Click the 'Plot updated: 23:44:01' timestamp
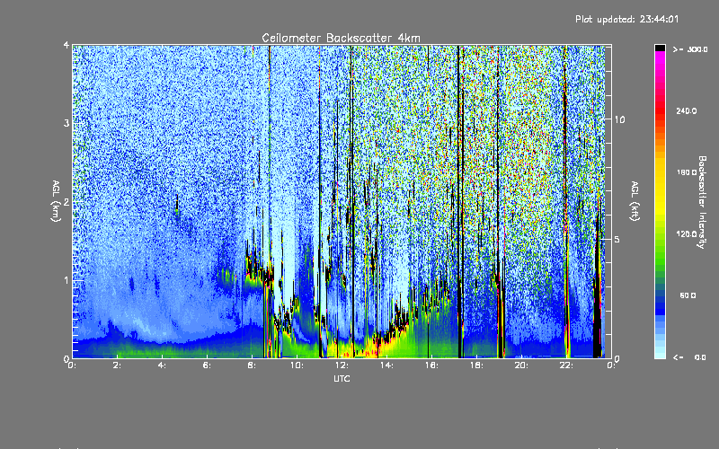 pyautogui.click(x=626, y=19)
